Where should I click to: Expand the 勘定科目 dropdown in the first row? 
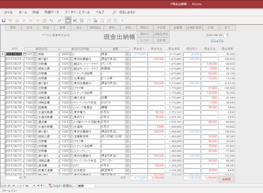click(x=35, y=54)
